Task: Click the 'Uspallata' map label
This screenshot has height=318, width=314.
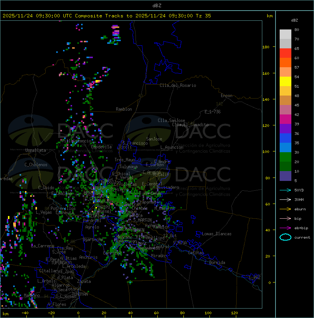Action: 35,150
